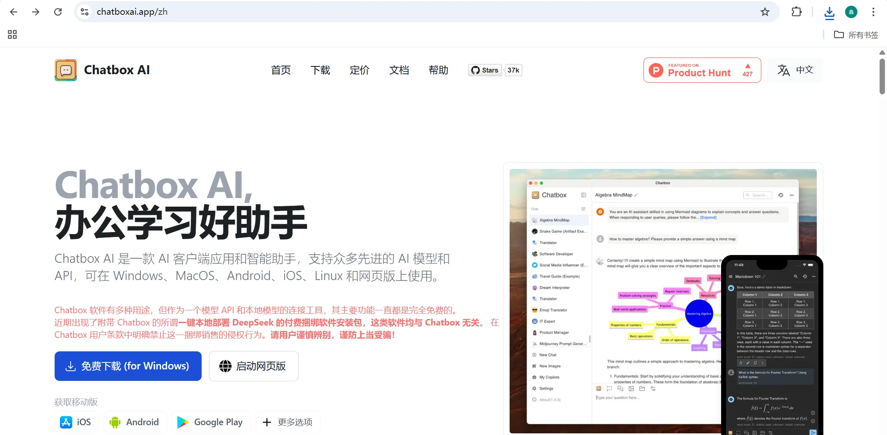Image resolution: width=887 pixels, height=435 pixels.
Task: Expand 更多选项 download options
Action: point(288,422)
